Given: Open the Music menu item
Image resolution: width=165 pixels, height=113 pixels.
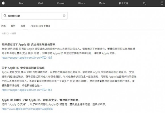Looking at the screenshot, I should [x=102, y=3].
